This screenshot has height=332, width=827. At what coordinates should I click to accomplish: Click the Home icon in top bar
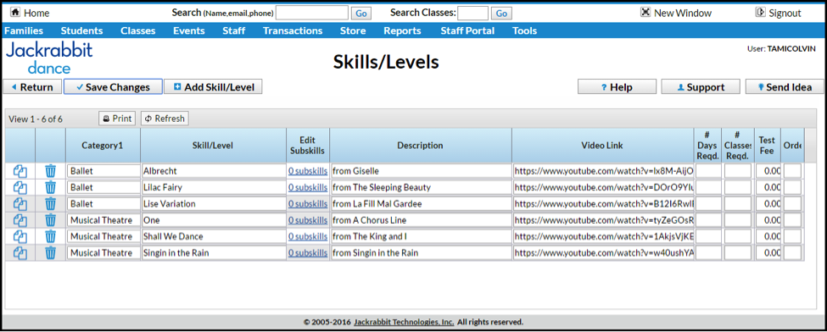point(15,12)
